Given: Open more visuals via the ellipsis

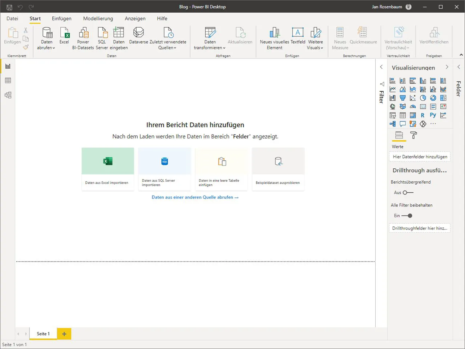Looking at the screenshot, I should point(433,124).
